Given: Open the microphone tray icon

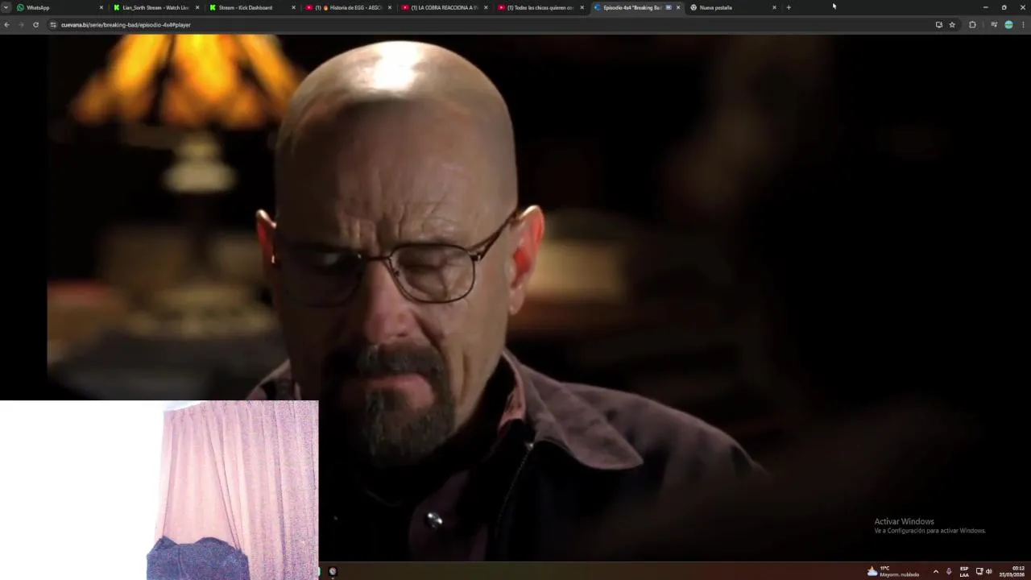Looking at the screenshot, I should (x=949, y=571).
